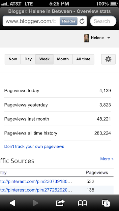The width and height of the screenshot is (119, 211).
Task: Open the bookmarks book icon
Action: (82, 203)
